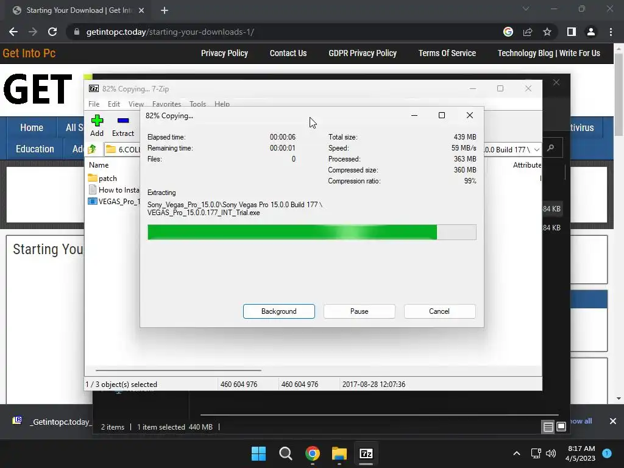Open the Tools menu in 7-Zip
624x468 pixels.
click(198, 104)
